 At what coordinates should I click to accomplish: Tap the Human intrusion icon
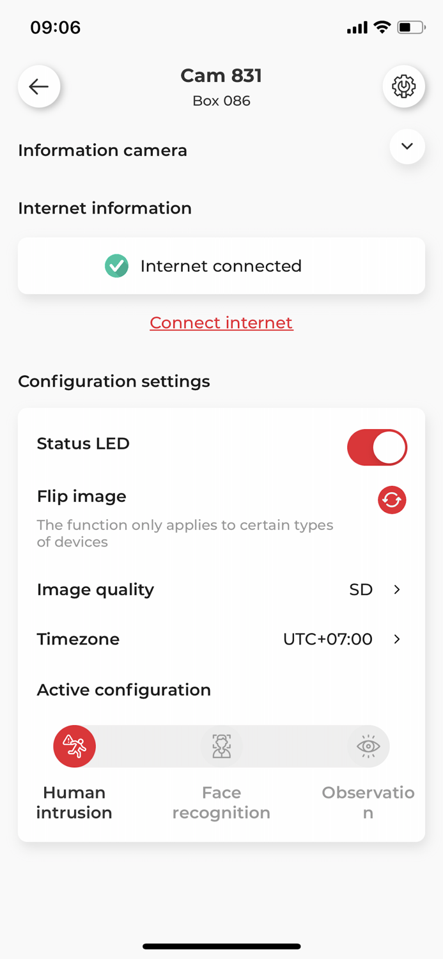(x=74, y=745)
